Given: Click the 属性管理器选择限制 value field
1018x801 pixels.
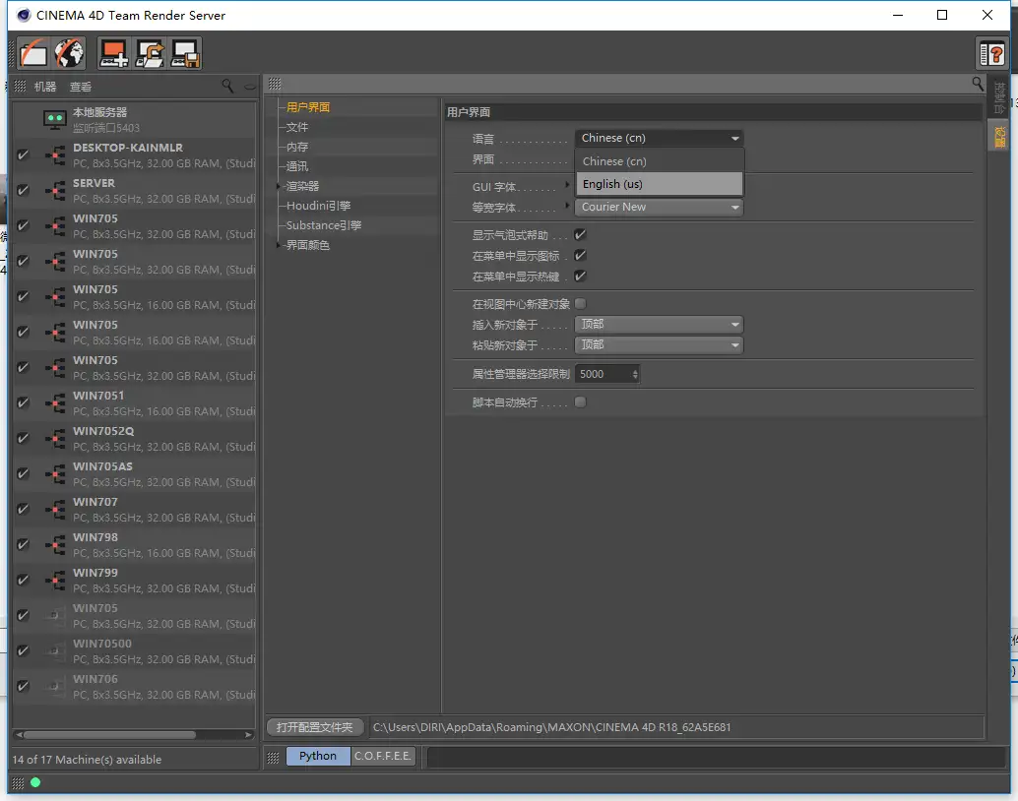Looking at the screenshot, I should 604,374.
